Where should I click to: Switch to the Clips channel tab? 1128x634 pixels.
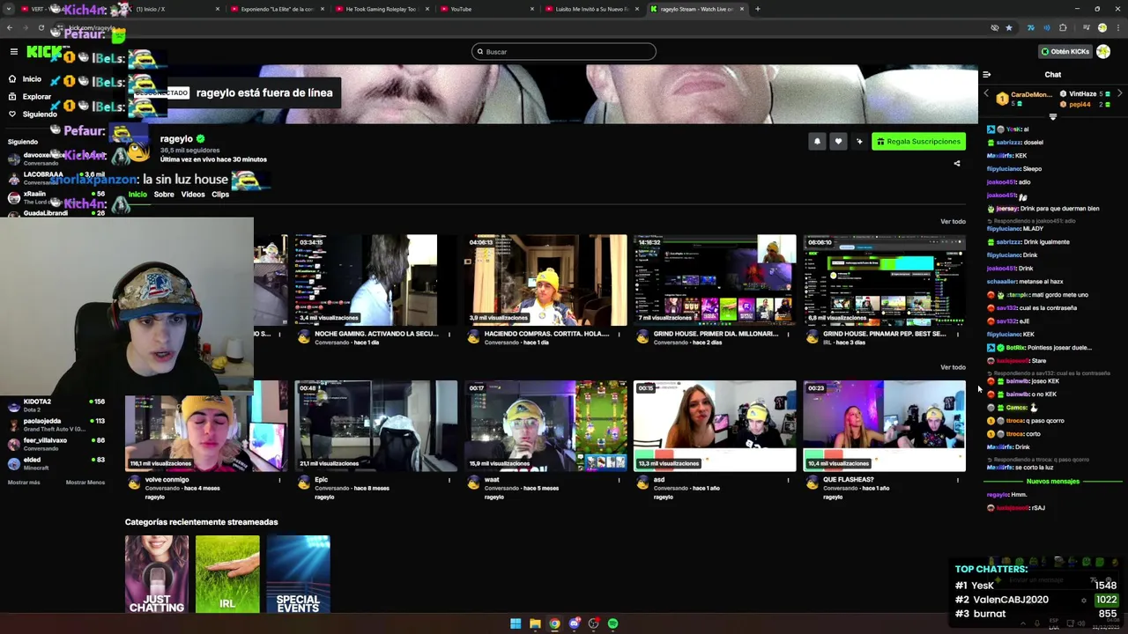point(220,195)
